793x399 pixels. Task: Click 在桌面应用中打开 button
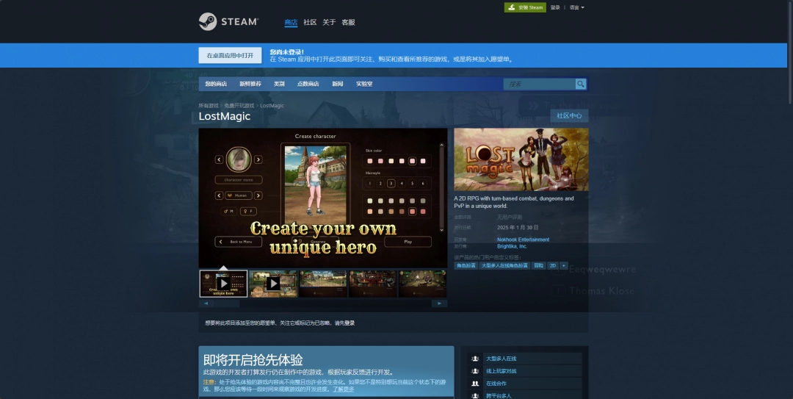pos(230,56)
